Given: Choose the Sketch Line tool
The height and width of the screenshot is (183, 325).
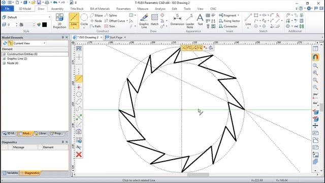Looking at the screenshot, I should click(x=248, y=20).
